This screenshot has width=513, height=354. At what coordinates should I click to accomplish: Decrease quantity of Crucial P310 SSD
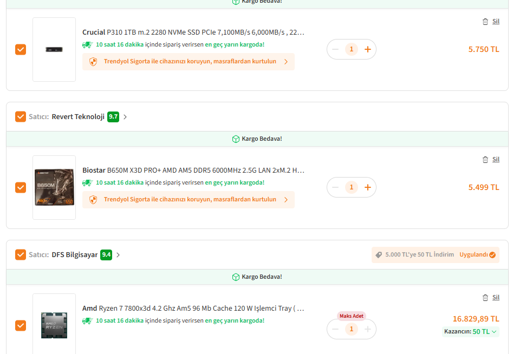point(335,49)
